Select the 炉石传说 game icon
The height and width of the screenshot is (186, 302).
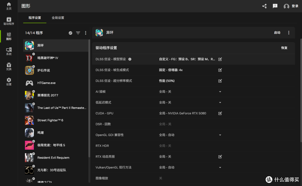coord(29,70)
